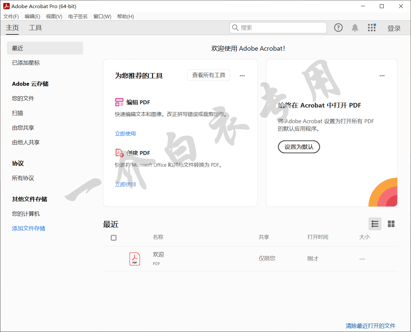The image size is (411, 332).
Task: Select the 欢迎 file name in recent list
Action: [158, 254]
